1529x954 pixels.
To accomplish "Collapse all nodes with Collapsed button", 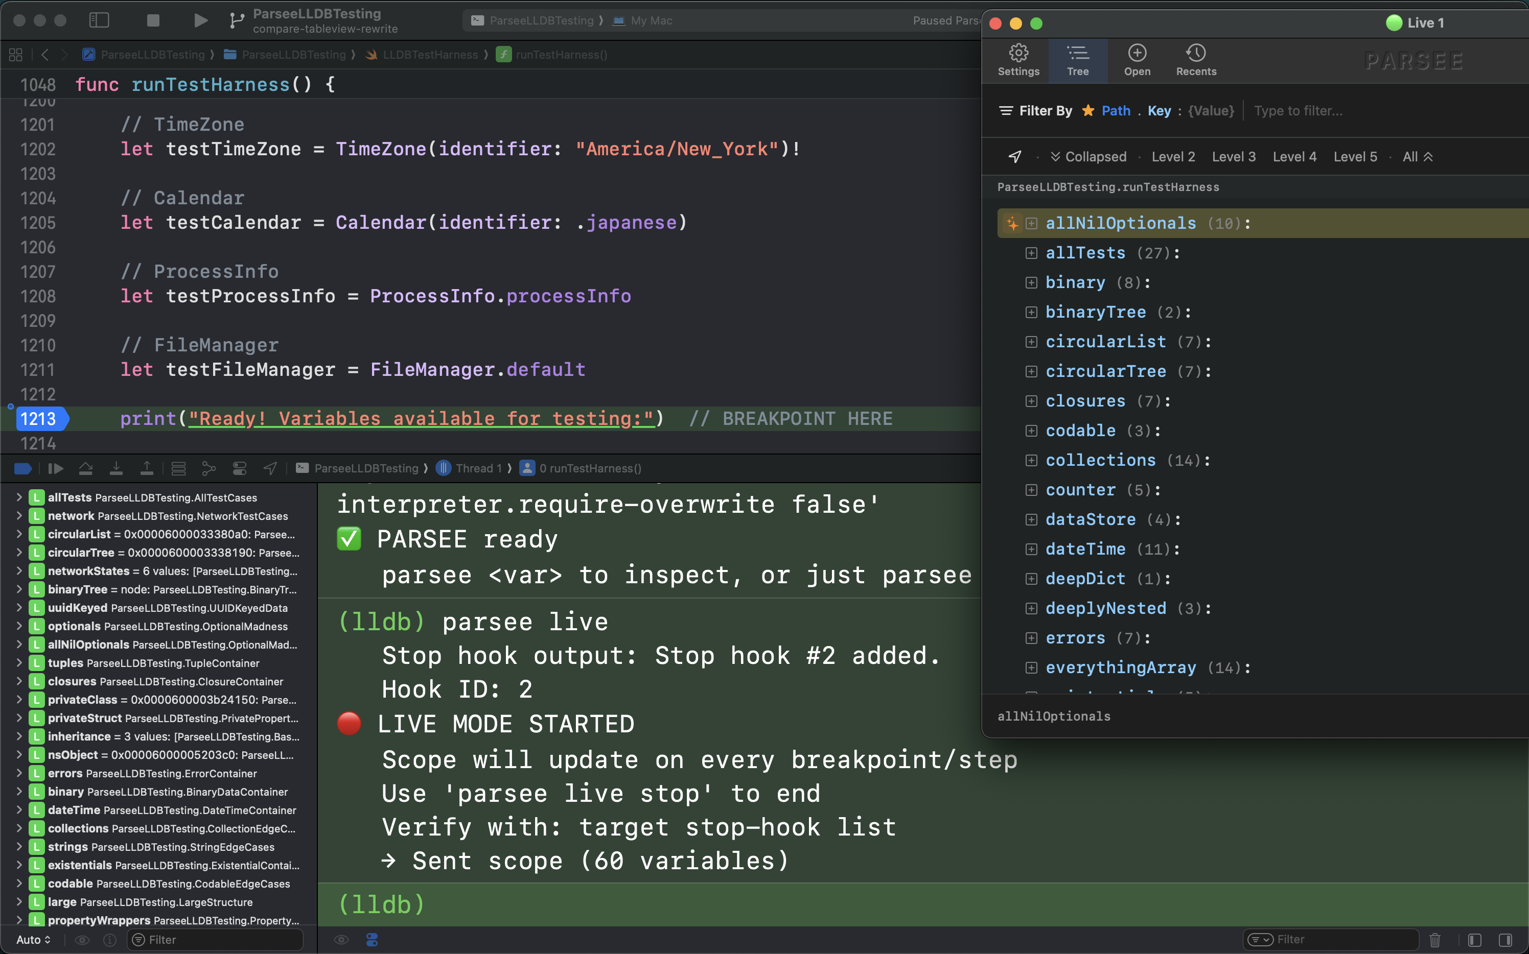I will (1088, 156).
